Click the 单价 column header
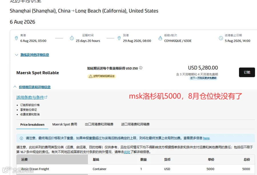The width and height of the screenshot is (257, 175). pos(211,160)
